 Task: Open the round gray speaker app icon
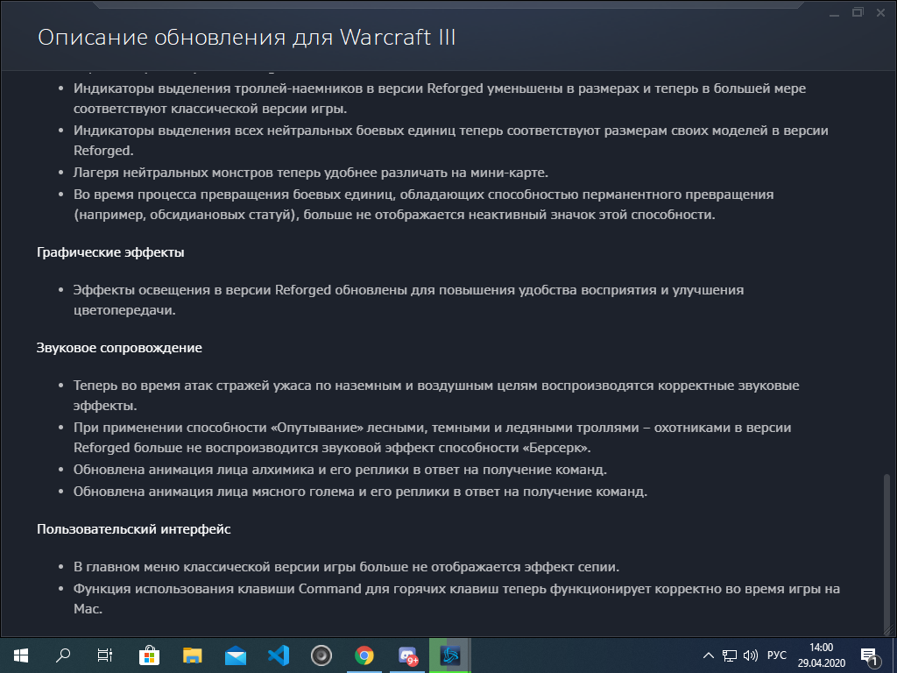(x=321, y=655)
